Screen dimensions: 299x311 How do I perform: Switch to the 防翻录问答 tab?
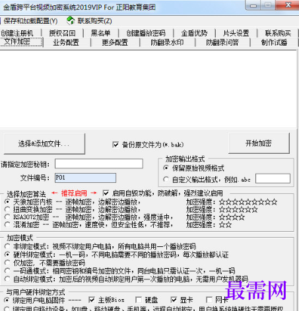tap(222, 42)
